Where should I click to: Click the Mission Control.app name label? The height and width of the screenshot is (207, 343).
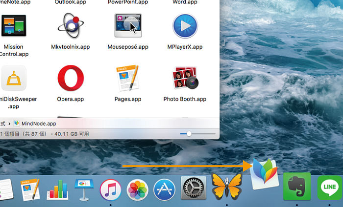[14, 51]
